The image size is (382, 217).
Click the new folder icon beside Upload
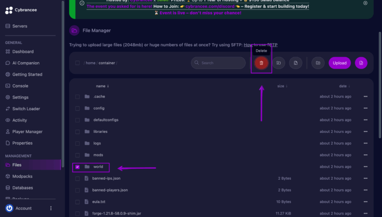click(x=318, y=63)
